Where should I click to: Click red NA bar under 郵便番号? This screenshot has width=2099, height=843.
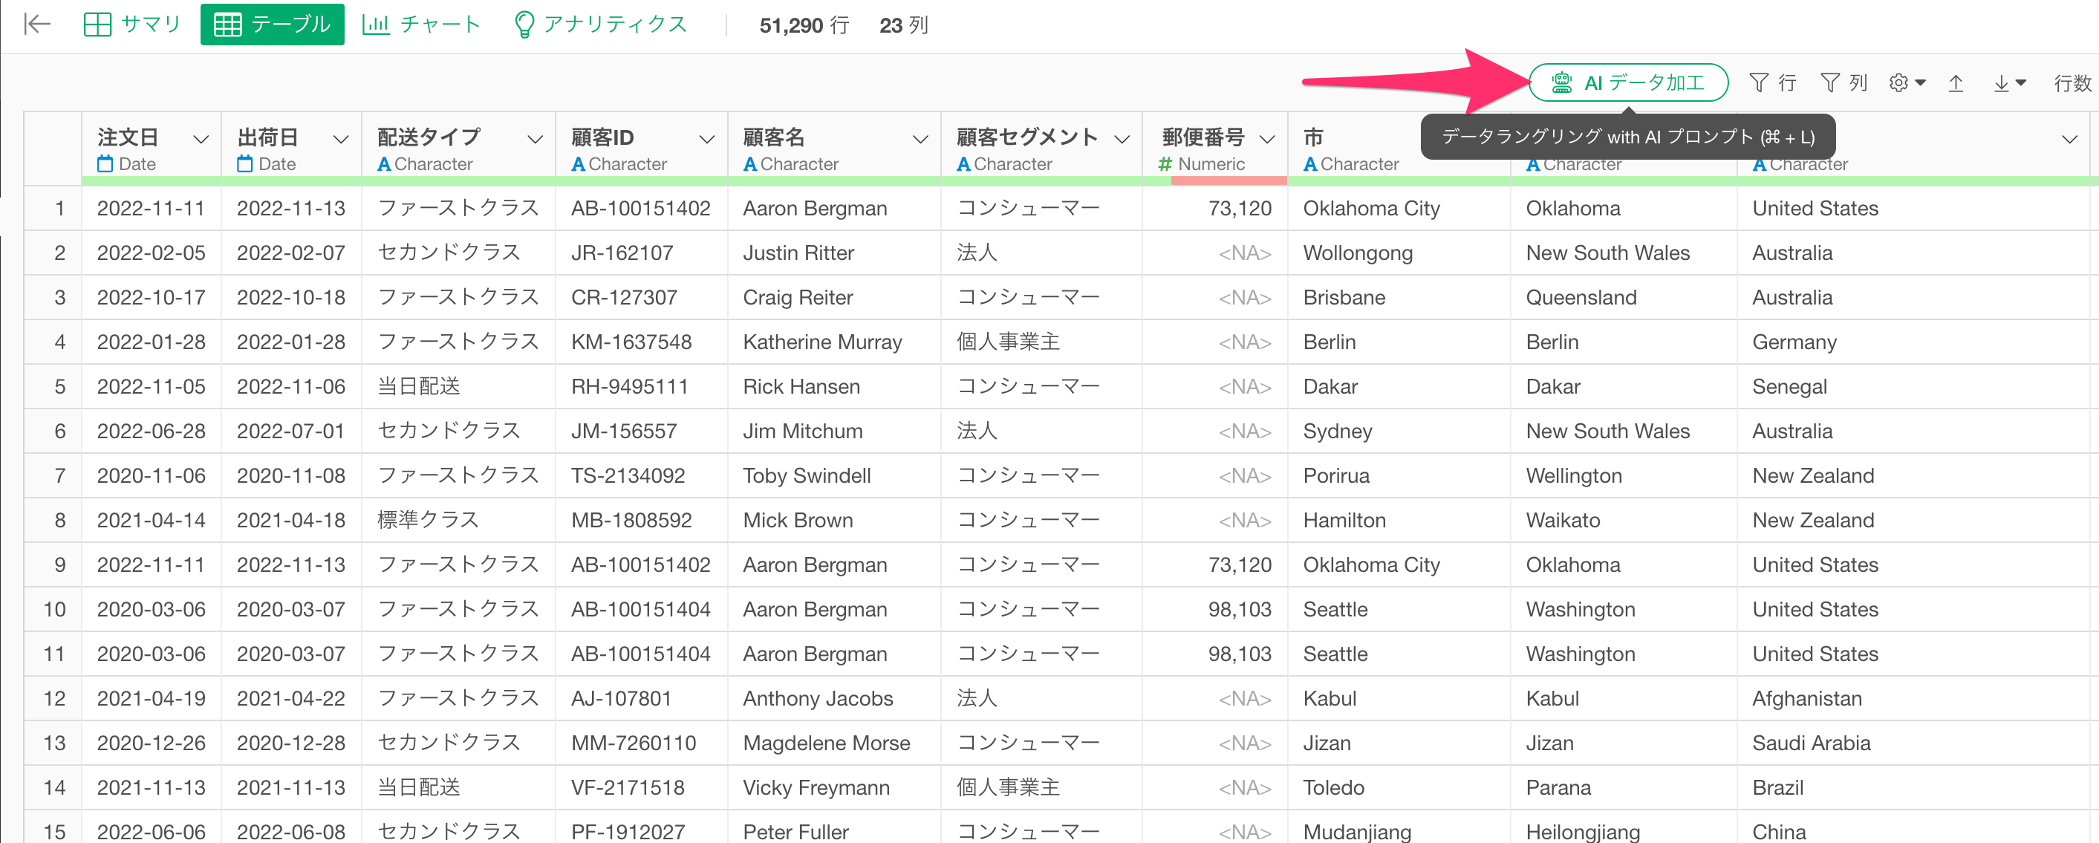coord(1228,180)
